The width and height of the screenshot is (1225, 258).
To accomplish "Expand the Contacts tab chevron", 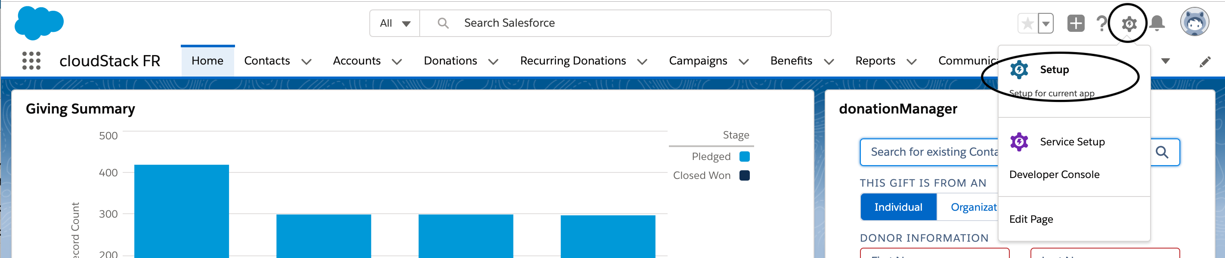I will tap(307, 61).
